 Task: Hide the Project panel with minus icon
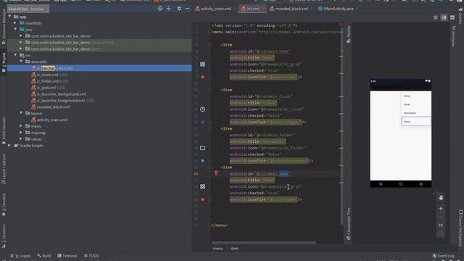coord(187,9)
